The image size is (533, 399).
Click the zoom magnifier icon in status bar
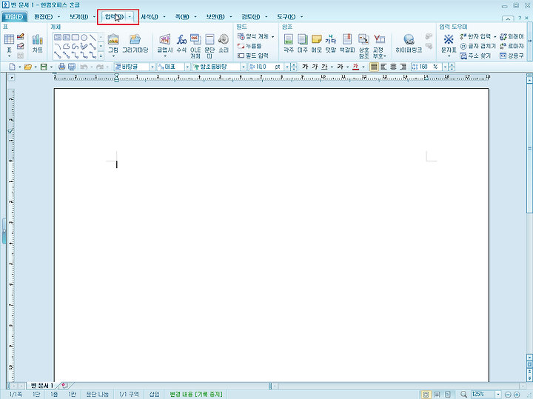(463, 395)
